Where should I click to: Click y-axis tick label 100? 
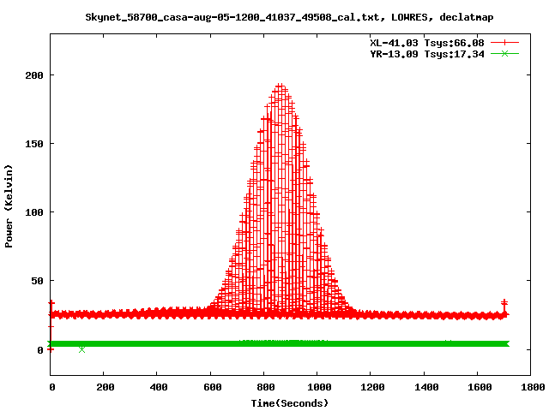(x=34, y=212)
